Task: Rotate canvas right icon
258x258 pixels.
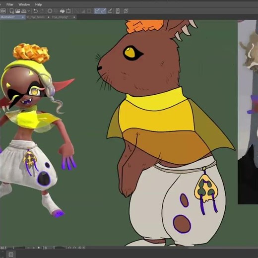Action: [x=74, y=248]
